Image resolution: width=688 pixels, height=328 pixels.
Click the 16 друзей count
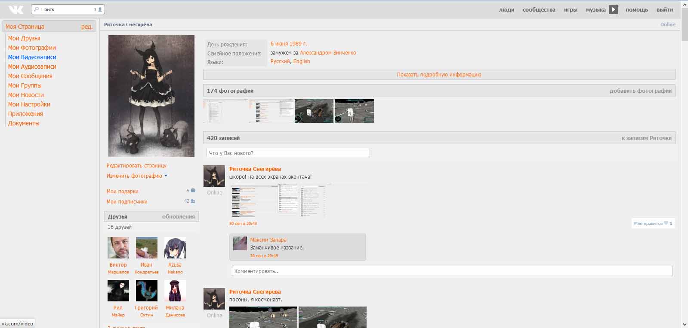click(120, 227)
